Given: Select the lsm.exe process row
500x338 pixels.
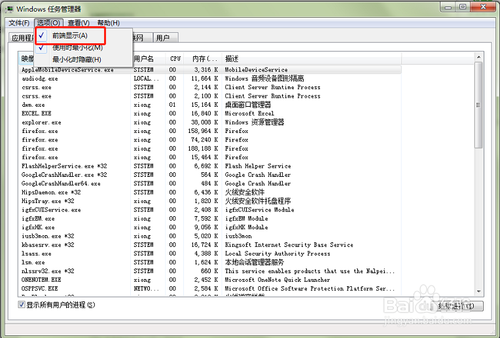Looking at the screenshot, I should tap(210, 263).
